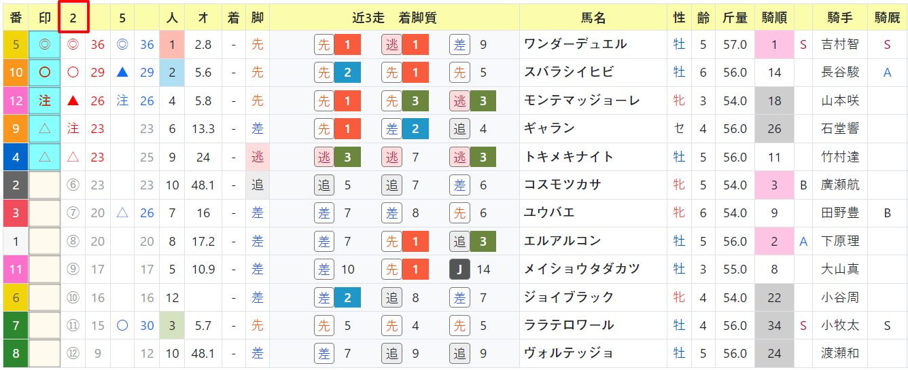Image resolution: width=908 pixels, height=370 pixels.
Task: Click the 人 popularity column header
Action: (172, 18)
